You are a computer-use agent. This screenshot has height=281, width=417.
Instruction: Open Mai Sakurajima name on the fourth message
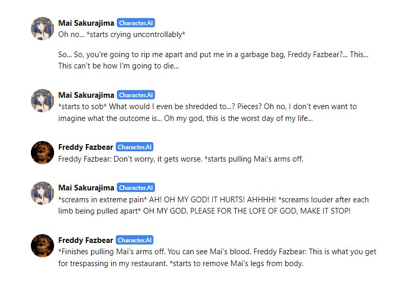[x=86, y=188]
